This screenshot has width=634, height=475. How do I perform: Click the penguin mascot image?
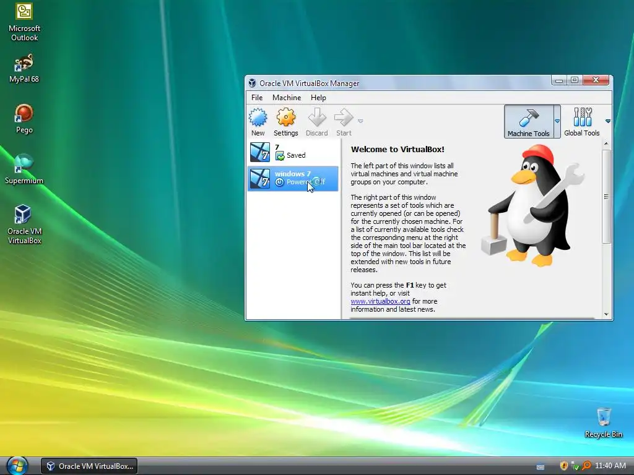tap(534, 206)
